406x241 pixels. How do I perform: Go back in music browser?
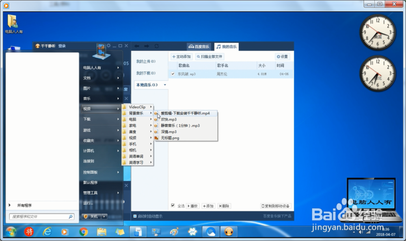tap(137, 46)
